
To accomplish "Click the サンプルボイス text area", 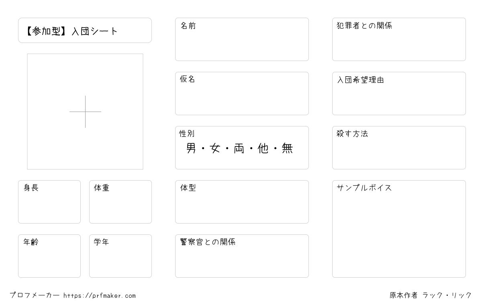I will coord(399,229).
